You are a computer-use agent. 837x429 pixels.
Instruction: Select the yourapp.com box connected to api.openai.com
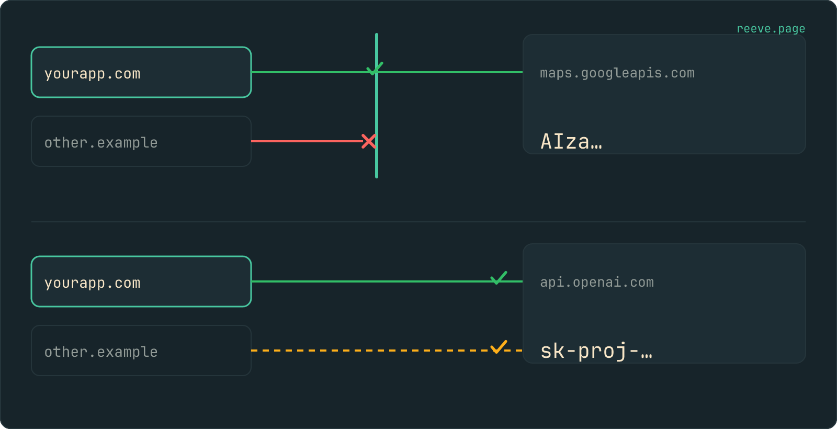[x=141, y=281]
